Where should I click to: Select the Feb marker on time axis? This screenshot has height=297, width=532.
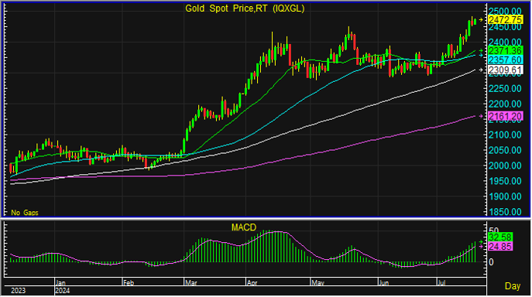coord(129,283)
